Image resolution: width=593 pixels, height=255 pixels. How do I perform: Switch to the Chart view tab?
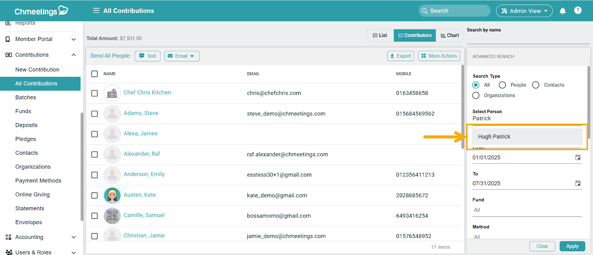point(450,36)
